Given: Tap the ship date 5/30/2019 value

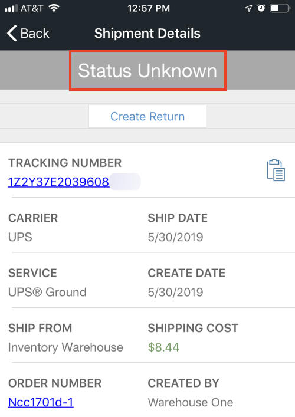Looking at the screenshot, I should 176,237.
